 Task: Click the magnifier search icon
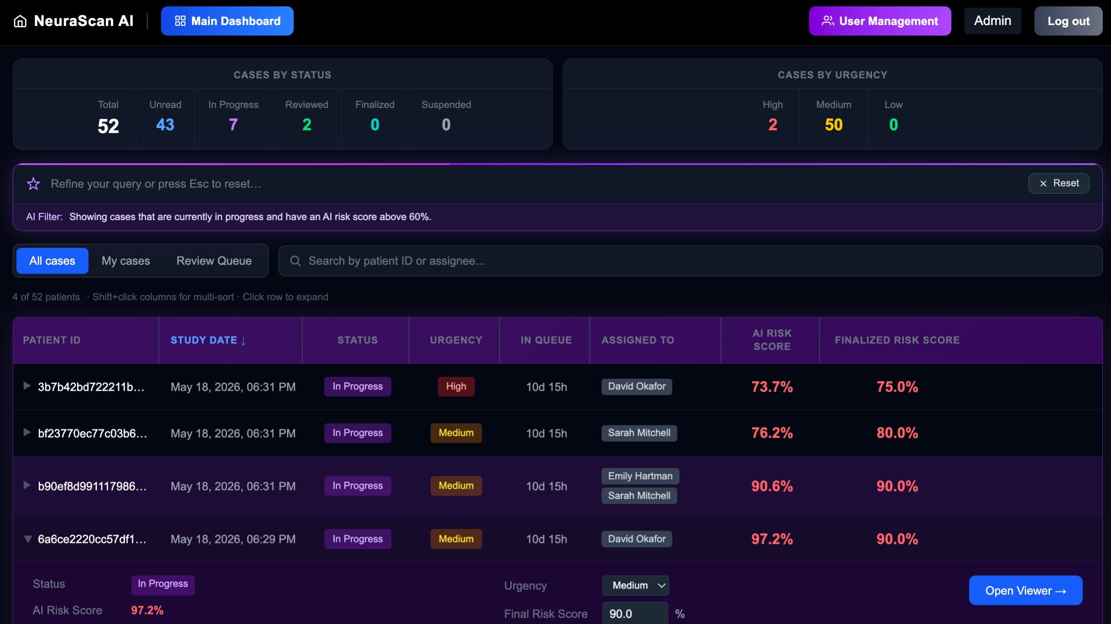[x=295, y=261]
